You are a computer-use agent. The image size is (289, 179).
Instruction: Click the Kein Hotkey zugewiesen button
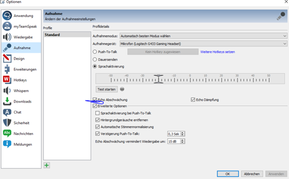pyautogui.click(x=163, y=52)
